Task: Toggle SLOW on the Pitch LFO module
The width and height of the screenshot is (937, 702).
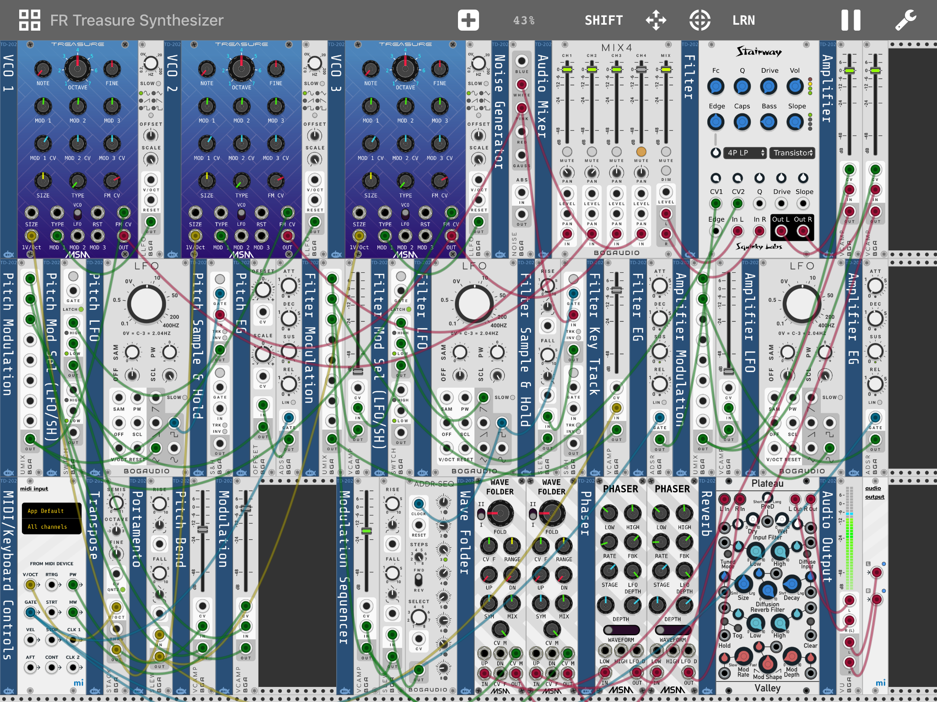Action: coord(184,398)
